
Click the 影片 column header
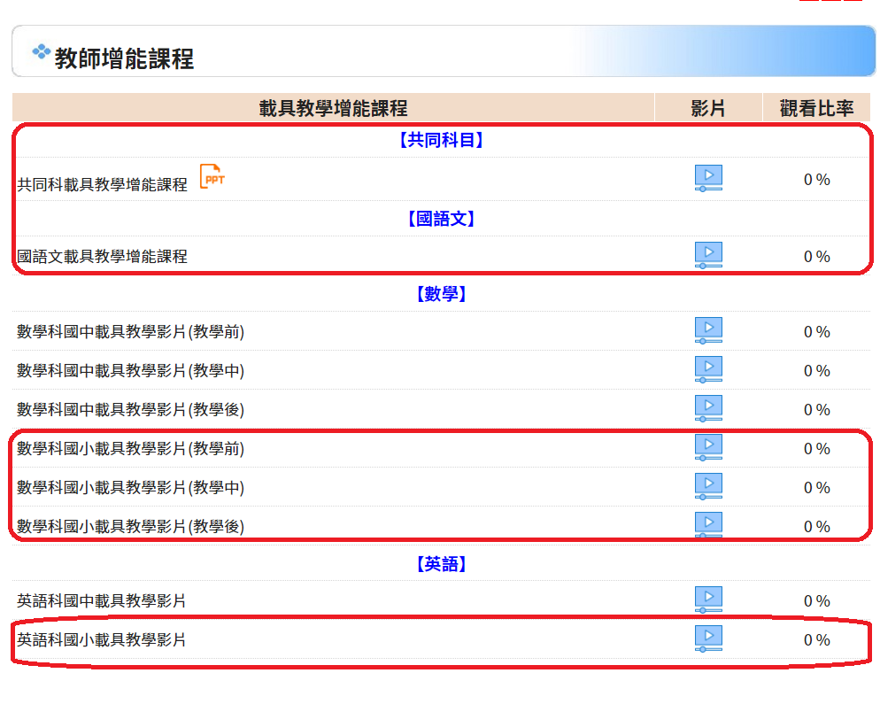[708, 108]
